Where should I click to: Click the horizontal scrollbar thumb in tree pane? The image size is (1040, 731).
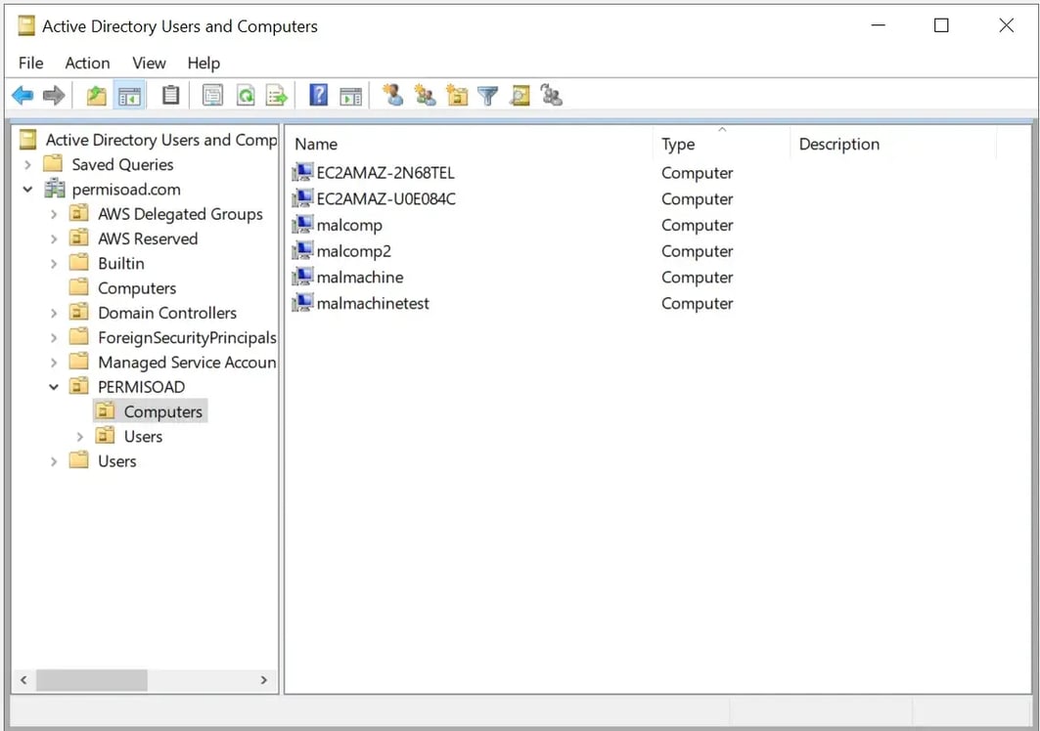tap(92, 680)
